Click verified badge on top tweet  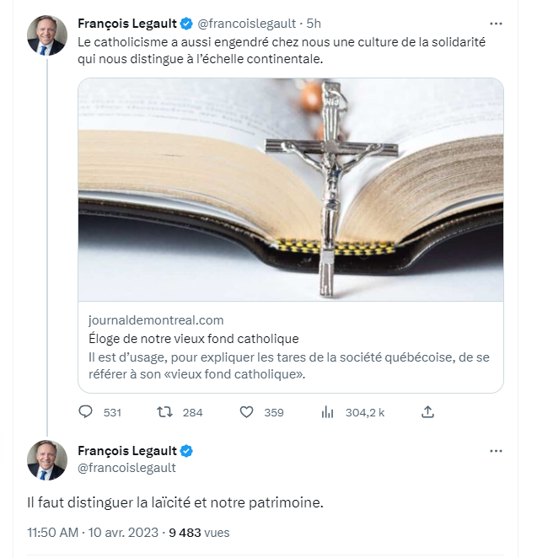[186, 24]
